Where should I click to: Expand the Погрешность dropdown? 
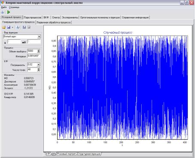[39, 65]
